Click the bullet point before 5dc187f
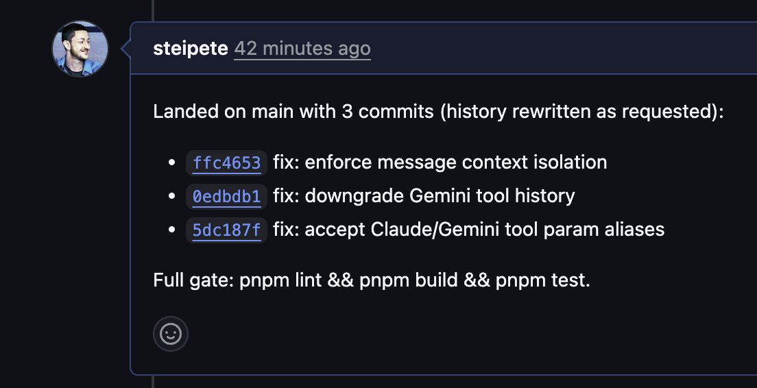Image resolution: width=757 pixels, height=388 pixels. click(x=173, y=230)
